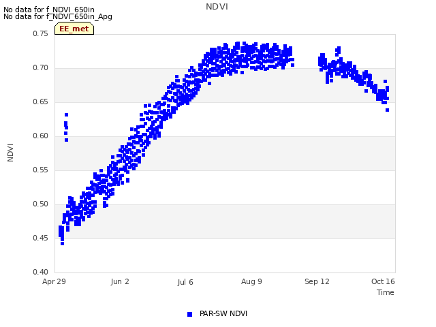Click the Apr 29 x-axis tick label

[x=54, y=281]
